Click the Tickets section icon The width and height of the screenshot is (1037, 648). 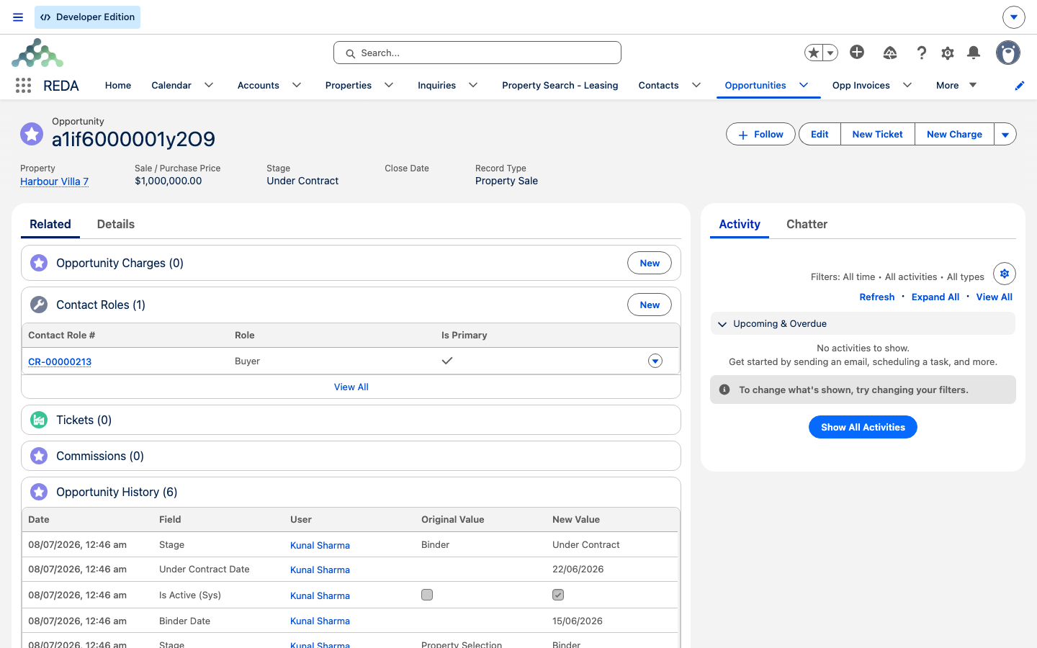(x=39, y=420)
